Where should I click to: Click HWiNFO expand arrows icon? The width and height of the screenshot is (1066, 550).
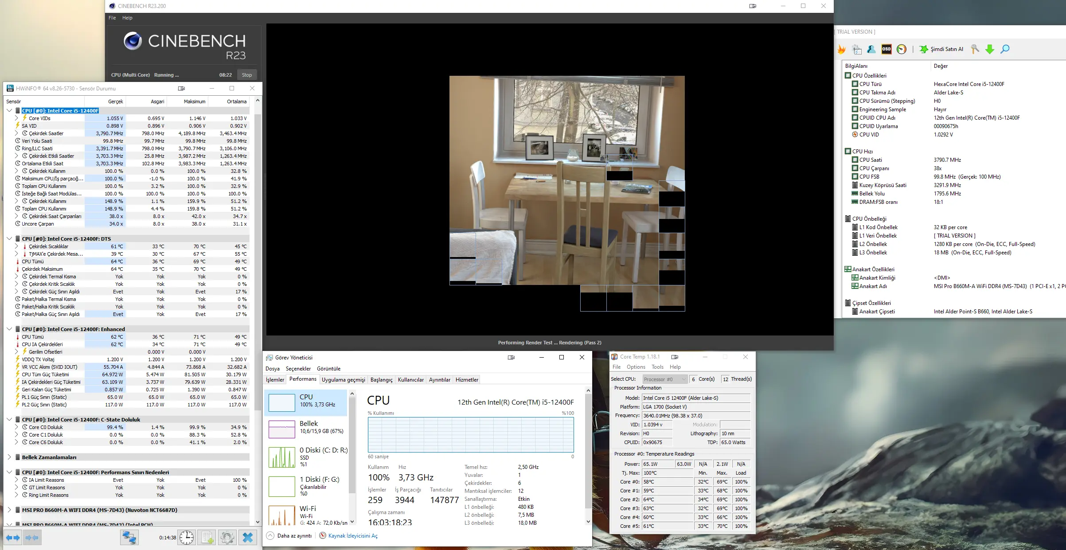click(x=13, y=538)
